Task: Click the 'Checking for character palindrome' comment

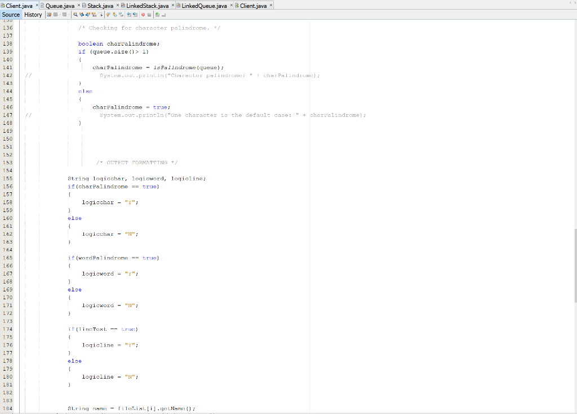Action: click(149, 28)
